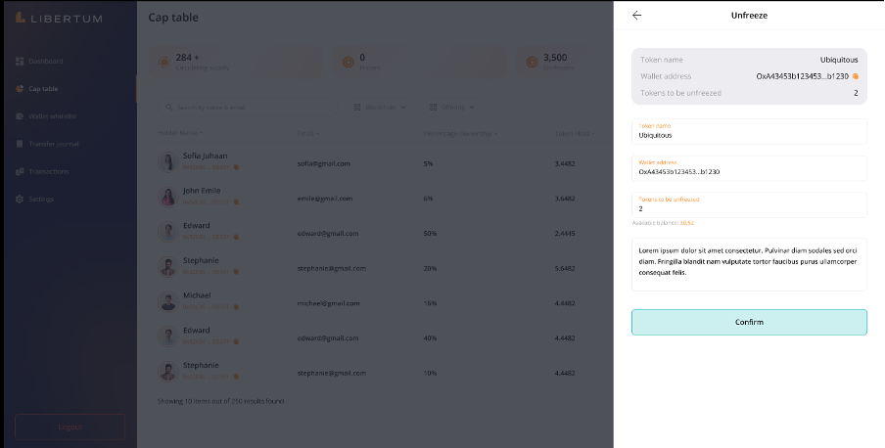Screen dimensions: 885x448
Task: Click the Frozen tokens stat icon
Action: click(x=347, y=62)
